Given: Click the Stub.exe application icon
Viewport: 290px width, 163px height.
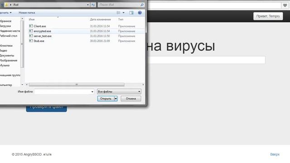Looking at the screenshot, I should click(31, 41).
